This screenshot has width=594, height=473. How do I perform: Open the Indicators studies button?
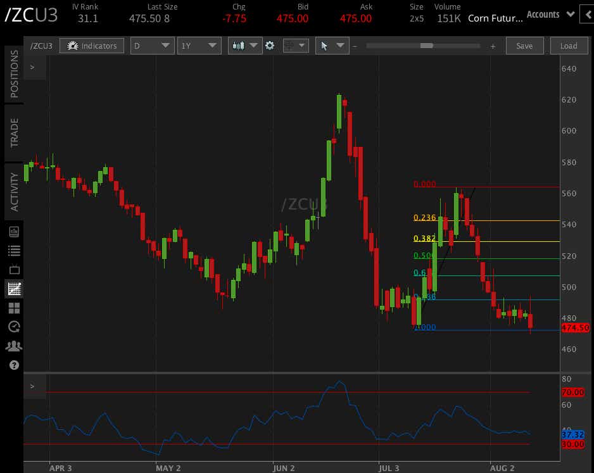tap(92, 46)
